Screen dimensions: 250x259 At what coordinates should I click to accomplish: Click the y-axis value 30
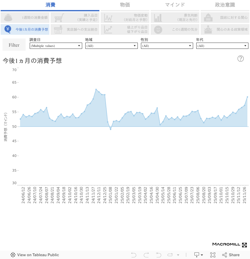coord(14,183)
